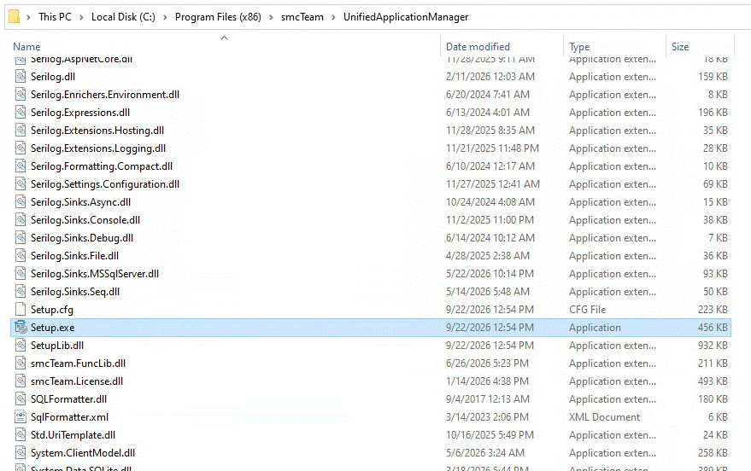The image size is (751, 471).
Task: Click the Serilog.Formatting.Compact.dll file icon
Action: [21, 166]
